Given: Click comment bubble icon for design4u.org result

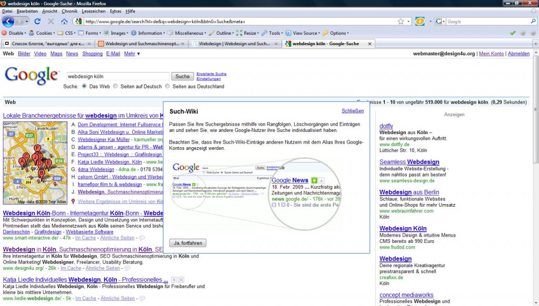Looking at the screenshot, I should pos(127,268).
